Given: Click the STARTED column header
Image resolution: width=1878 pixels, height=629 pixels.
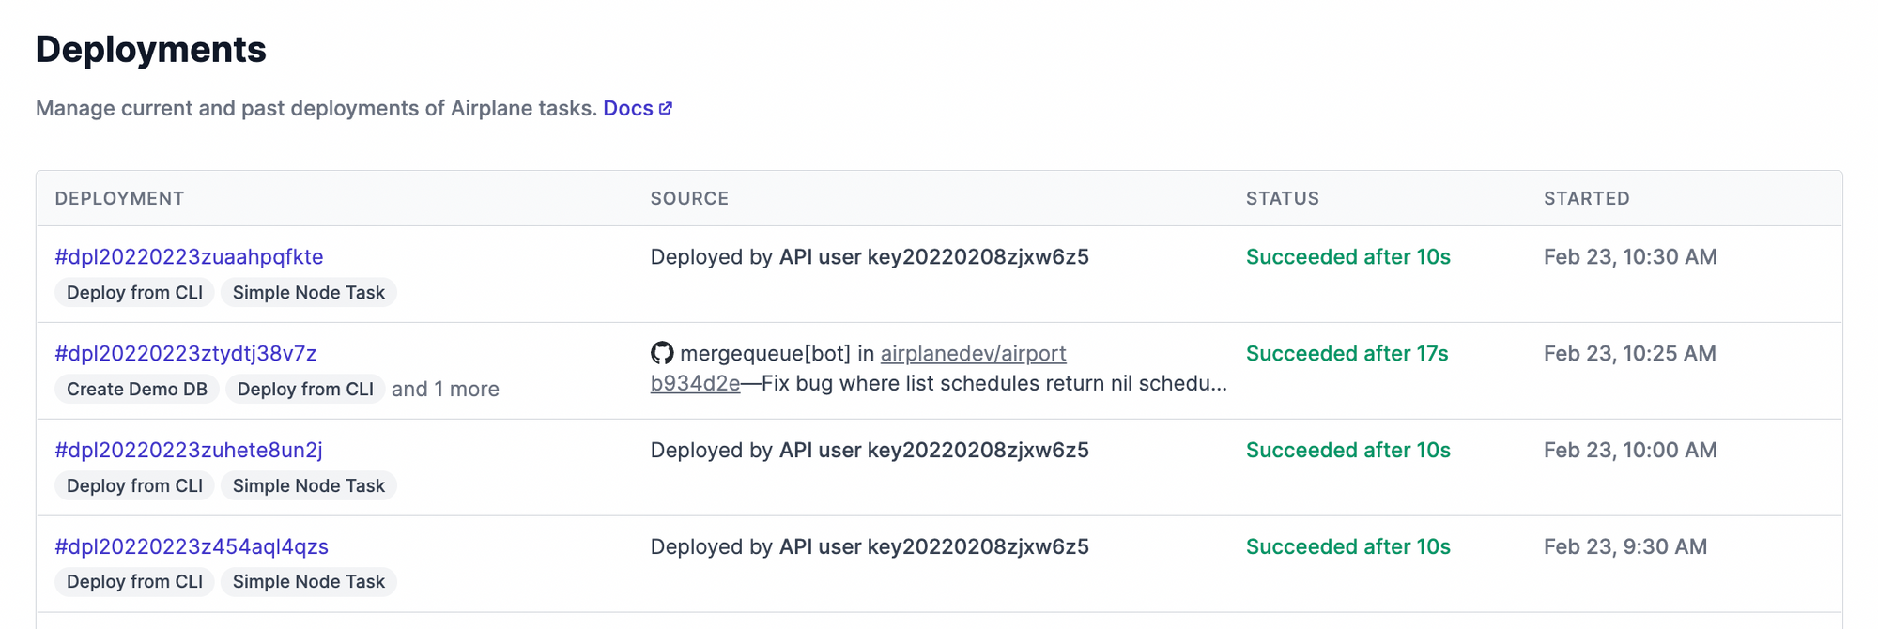Looking at the screenshot, I should tap(1587, 198).
